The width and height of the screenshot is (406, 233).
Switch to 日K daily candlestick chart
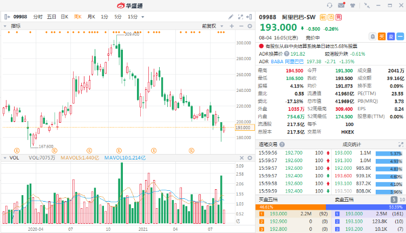tap(64, 17)
